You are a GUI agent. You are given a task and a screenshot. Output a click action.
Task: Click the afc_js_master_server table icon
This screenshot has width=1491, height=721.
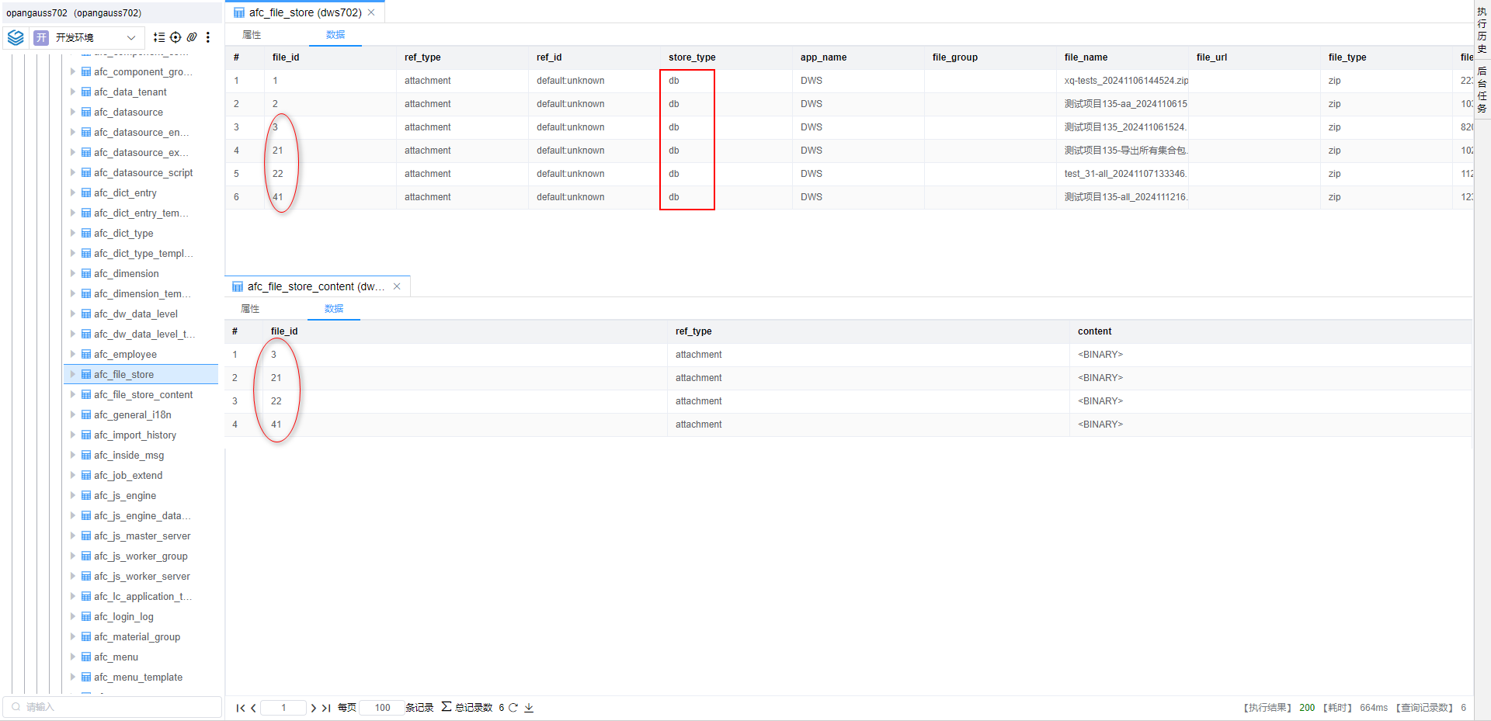[x=86, y=536]
